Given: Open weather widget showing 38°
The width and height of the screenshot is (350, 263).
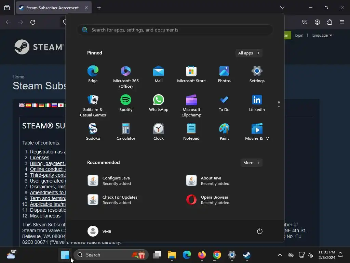Looking at the screenshot, I should coord(11,254).
